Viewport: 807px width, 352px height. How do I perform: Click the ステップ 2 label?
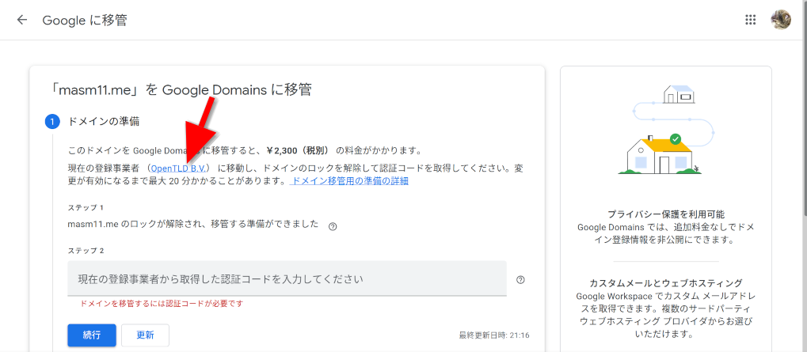coord(86,251)
